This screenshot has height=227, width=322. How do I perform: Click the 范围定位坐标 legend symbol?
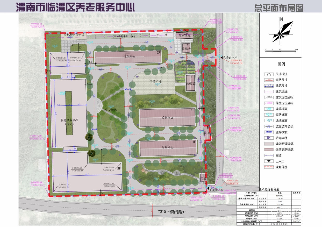pos(269,103)
